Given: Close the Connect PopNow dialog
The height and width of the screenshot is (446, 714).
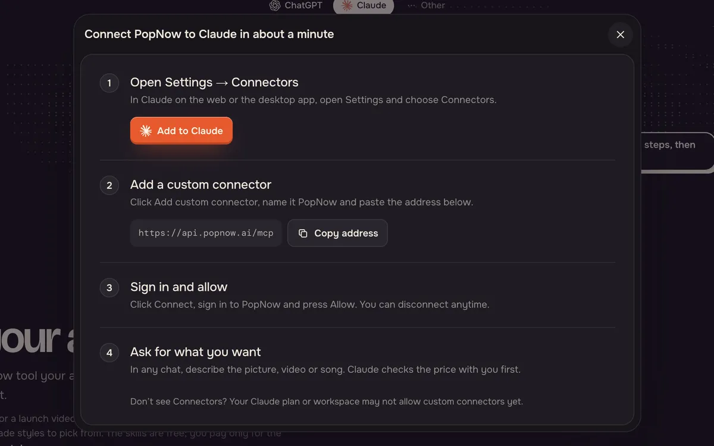Looking at the screenshot, I should click(620, 34).
